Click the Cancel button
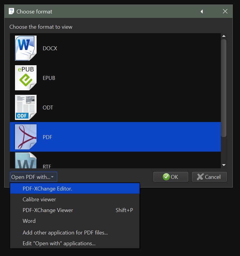This screenshot has width=240, height=256. click(x=209, y=177)
